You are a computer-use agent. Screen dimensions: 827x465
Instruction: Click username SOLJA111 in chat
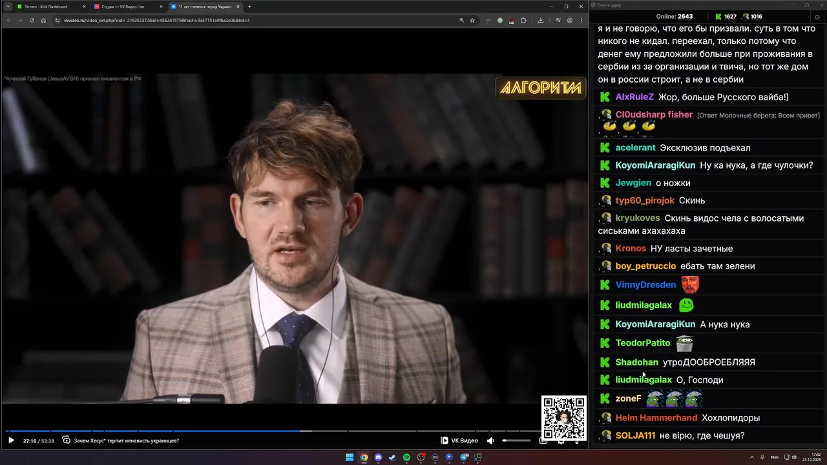(x=635, y=436)
